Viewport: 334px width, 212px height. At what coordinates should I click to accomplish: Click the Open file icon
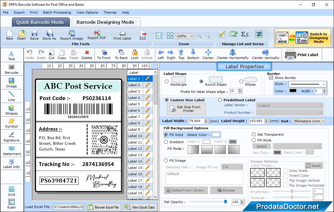[x=21, y=35]
